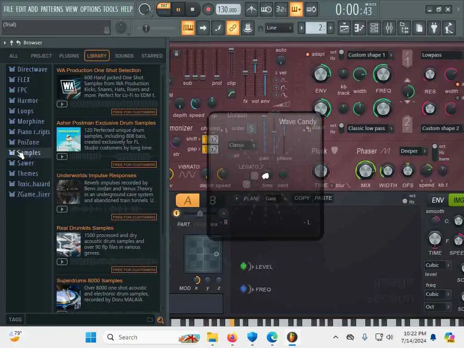The image size is (464, 348).
Task: Open the Playlist window icon
Action: point(344,28)
